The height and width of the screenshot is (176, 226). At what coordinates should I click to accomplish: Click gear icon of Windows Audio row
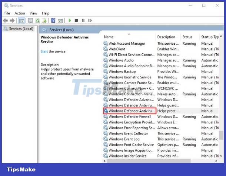coord(106,60)
